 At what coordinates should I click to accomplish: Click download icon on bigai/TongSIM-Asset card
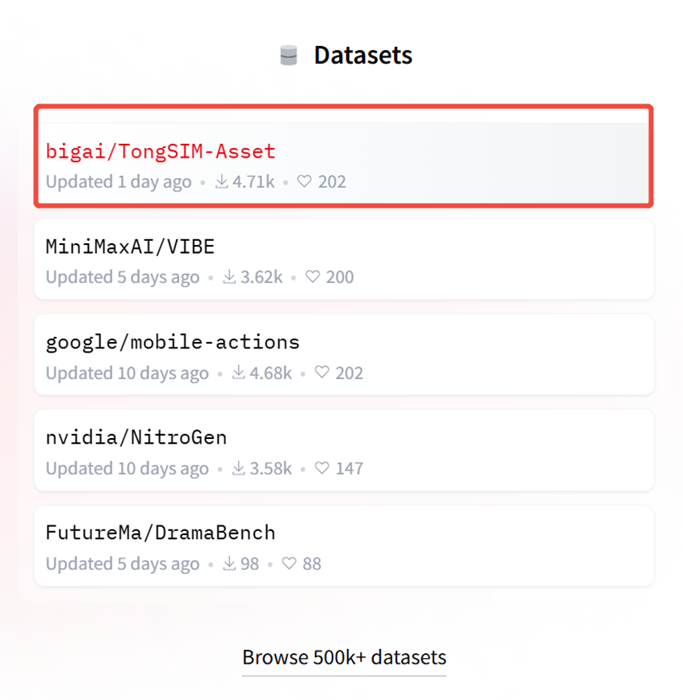point(222,182)
